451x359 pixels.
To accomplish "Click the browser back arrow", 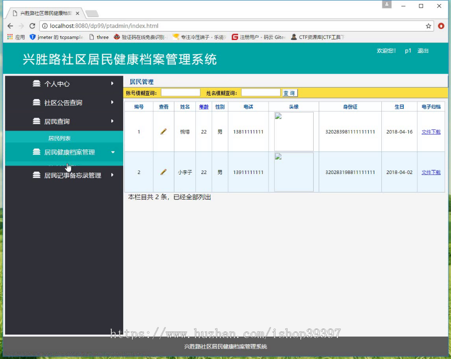I will click(11, 26).
